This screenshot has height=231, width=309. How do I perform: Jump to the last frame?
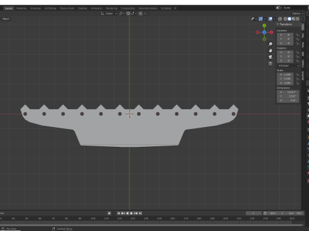[x=140, y=213]
